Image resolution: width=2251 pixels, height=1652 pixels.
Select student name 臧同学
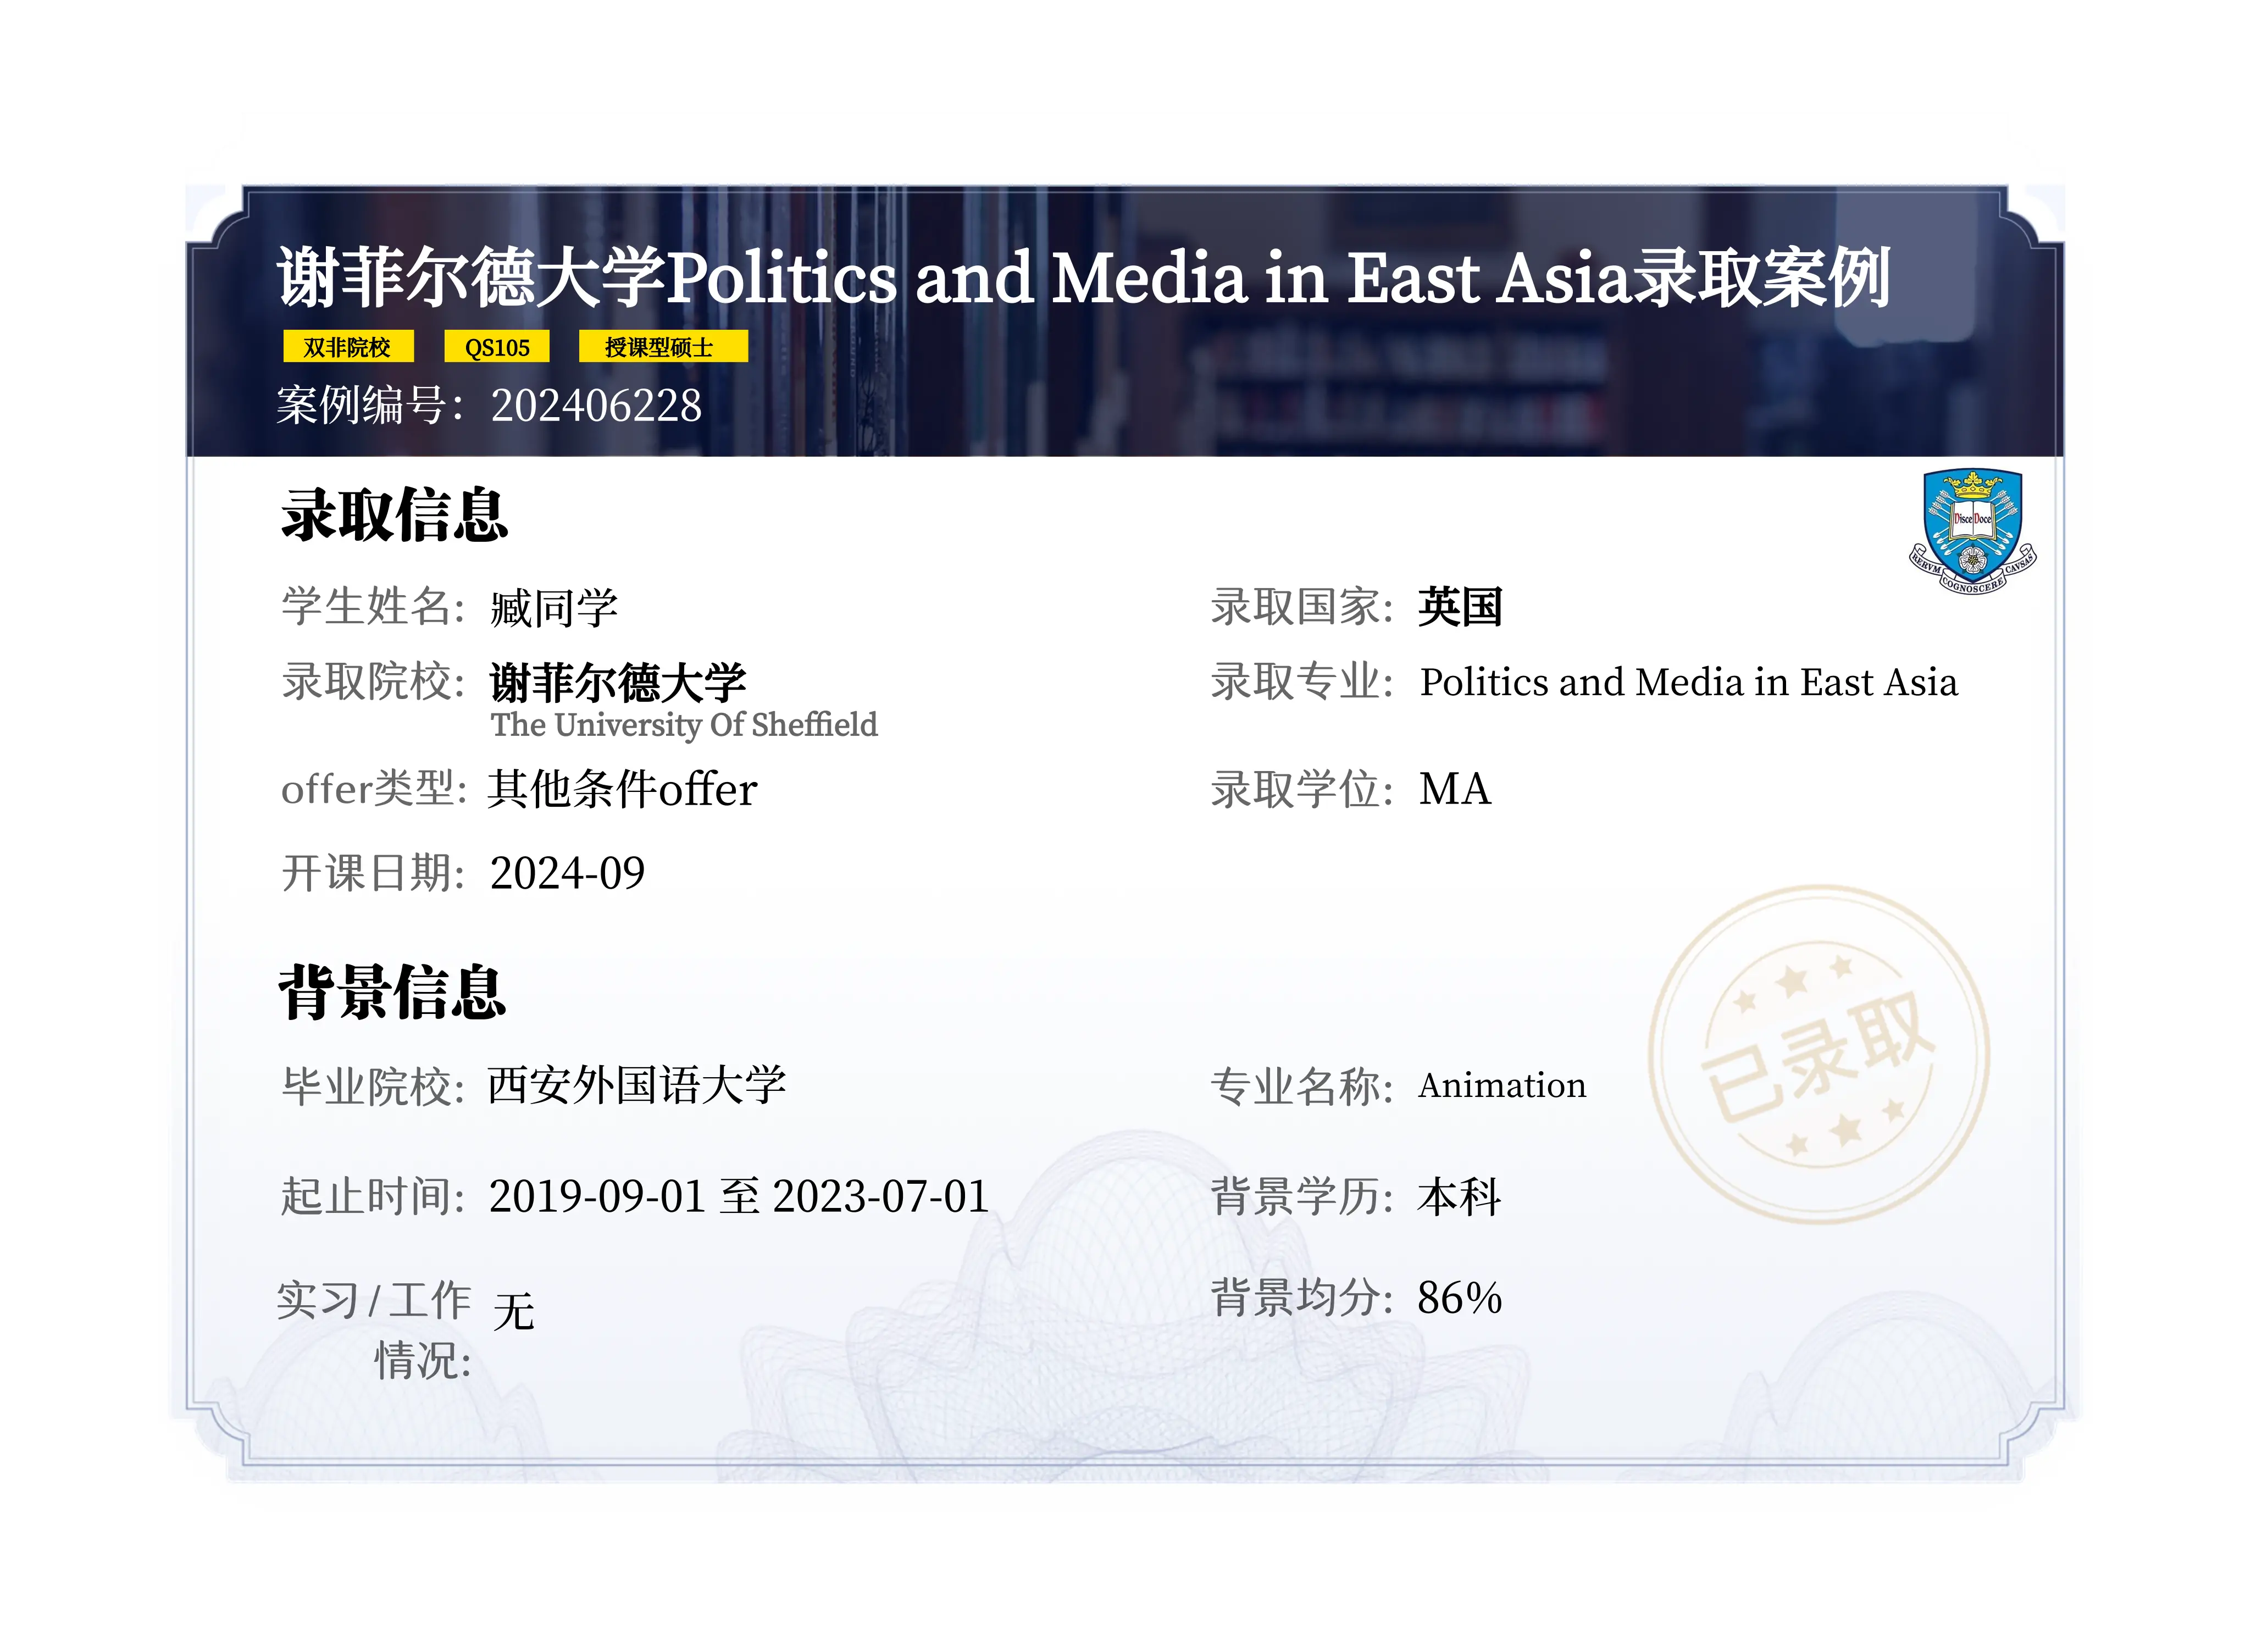point(554,608)
